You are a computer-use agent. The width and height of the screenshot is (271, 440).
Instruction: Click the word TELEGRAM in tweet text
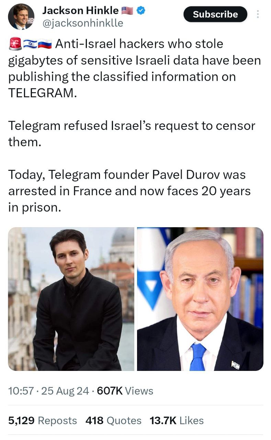tap(41, 93)
